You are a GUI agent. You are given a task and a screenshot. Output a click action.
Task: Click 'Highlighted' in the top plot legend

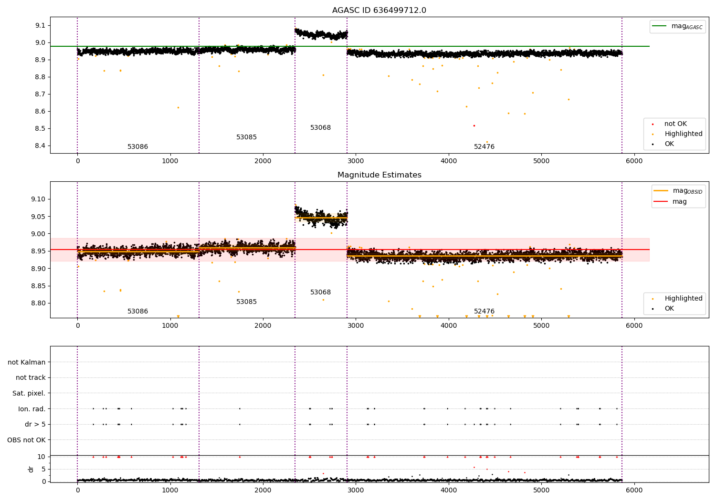coord(684,134)
